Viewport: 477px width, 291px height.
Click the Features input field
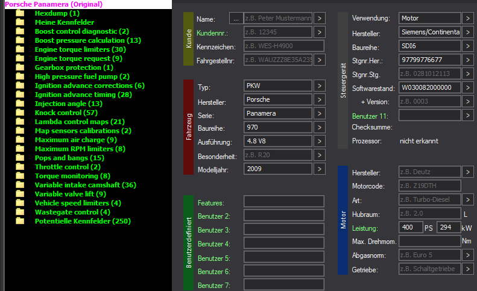pos(284,201)
